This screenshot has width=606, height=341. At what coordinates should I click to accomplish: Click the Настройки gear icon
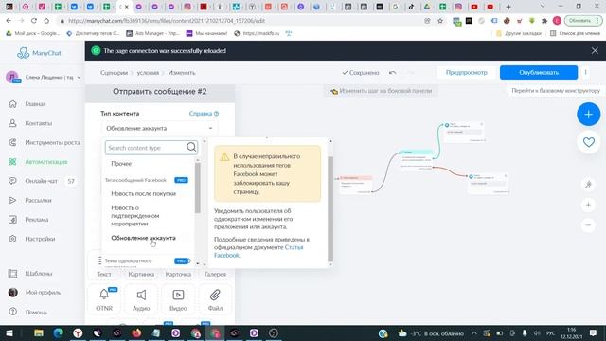[x=12, y=239]
